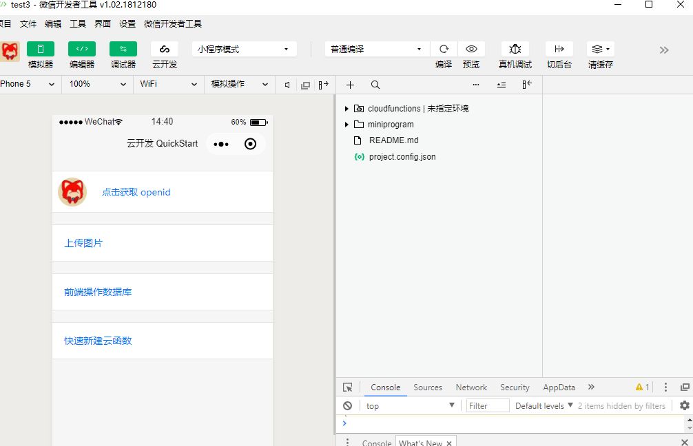
Task: Open the 微信开发者工具 menu
Action: (173, 24)
